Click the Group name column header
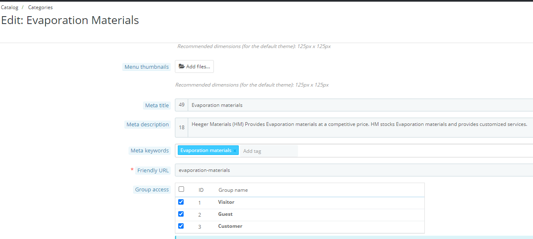This screenshot has width=533, height=239. tap(233, 190)
